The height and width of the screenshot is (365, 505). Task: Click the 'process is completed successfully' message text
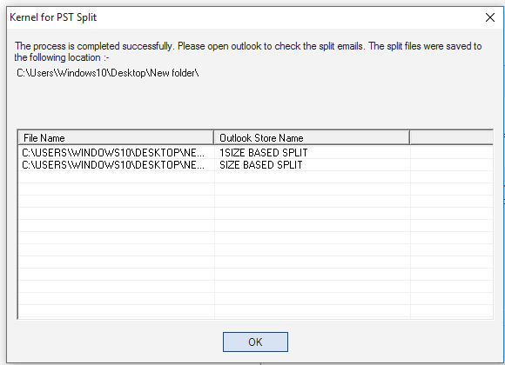coord(248,51)
